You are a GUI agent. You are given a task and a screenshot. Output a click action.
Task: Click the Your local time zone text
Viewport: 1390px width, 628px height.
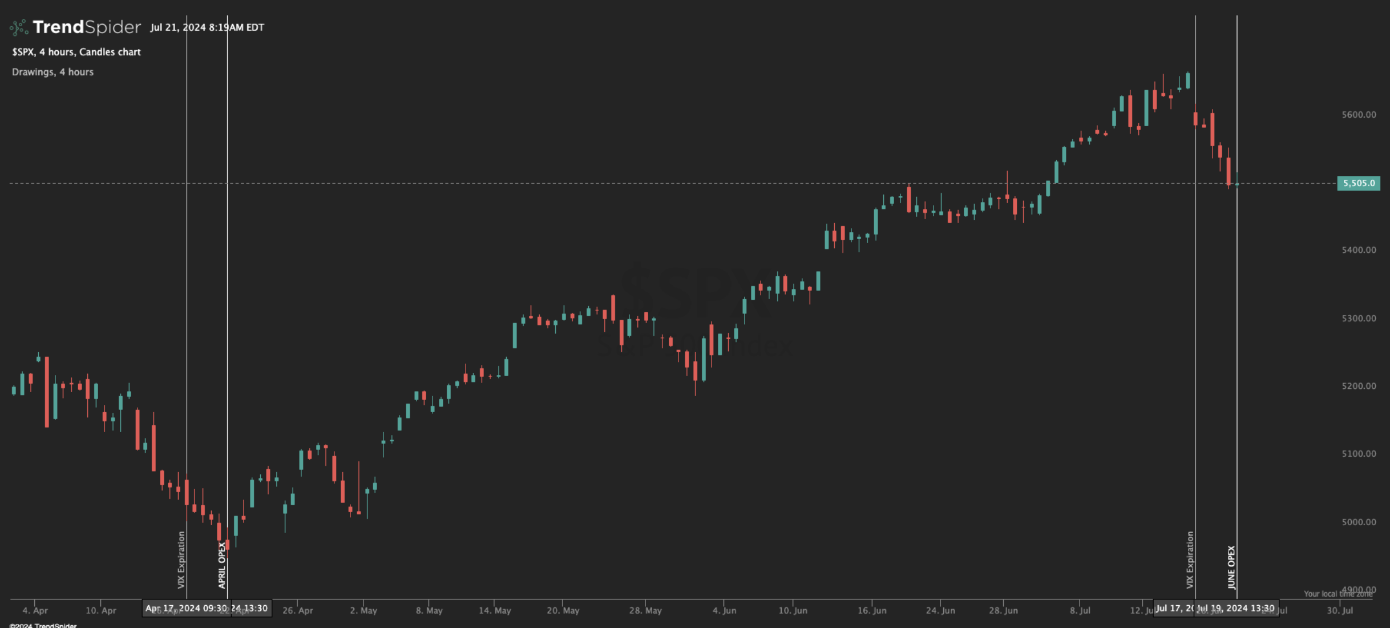click(x=1338, y=594)
